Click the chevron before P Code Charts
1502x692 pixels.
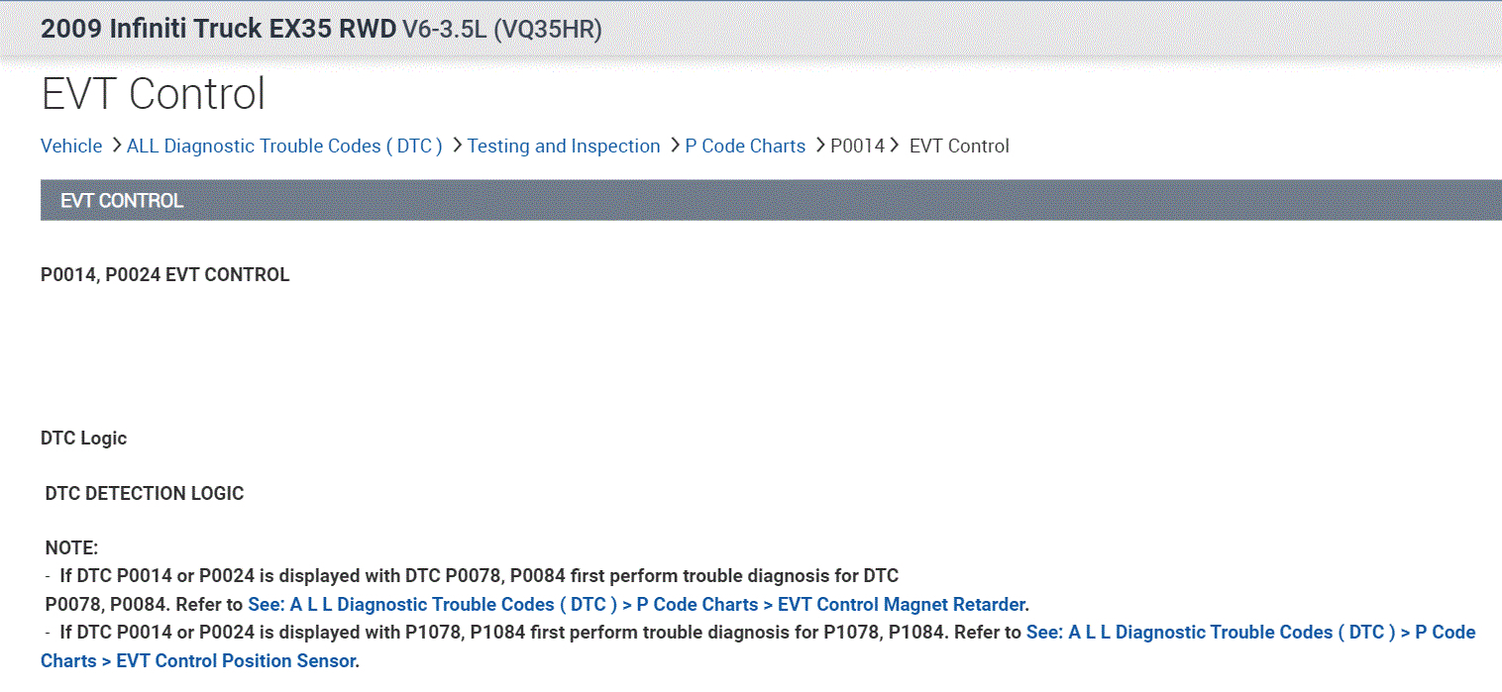click(674, 147)
